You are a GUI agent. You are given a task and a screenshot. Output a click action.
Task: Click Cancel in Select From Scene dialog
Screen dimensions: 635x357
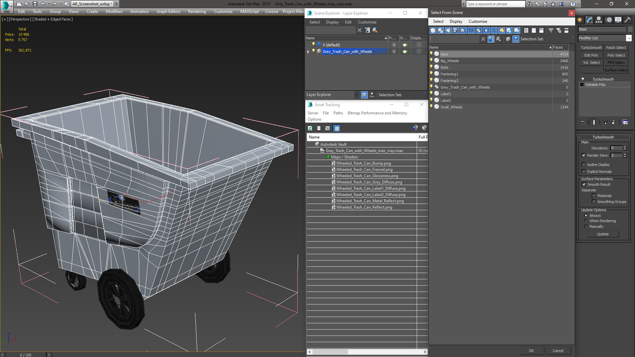558,351
